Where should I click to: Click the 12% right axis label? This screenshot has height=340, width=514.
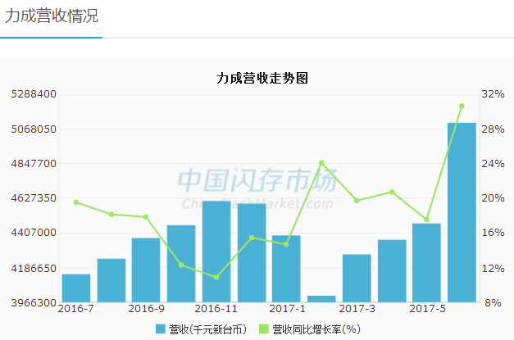[x=493, y=269]
